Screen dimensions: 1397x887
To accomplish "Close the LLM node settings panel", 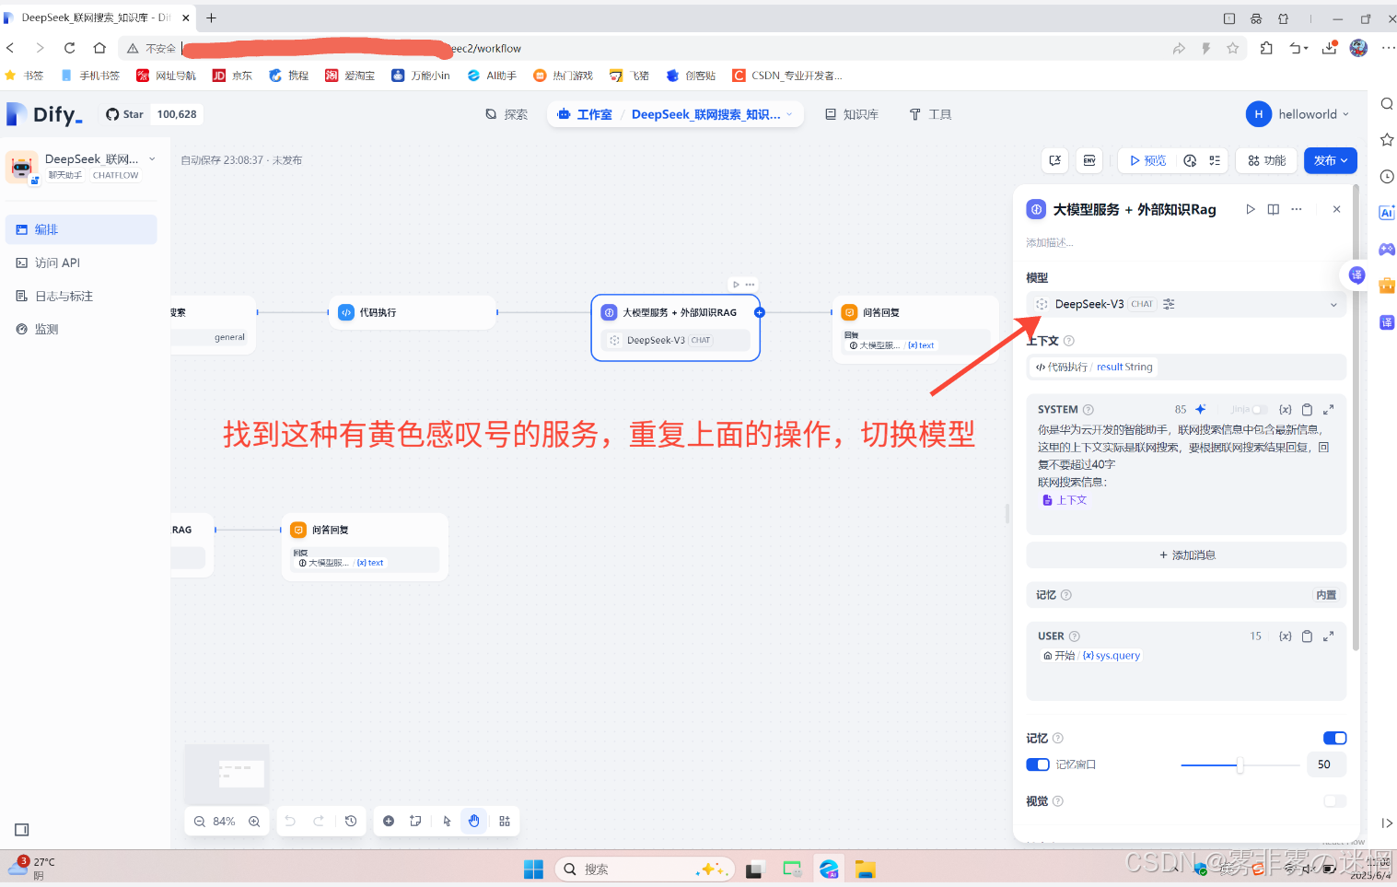I will click(x=1336, y=209).
